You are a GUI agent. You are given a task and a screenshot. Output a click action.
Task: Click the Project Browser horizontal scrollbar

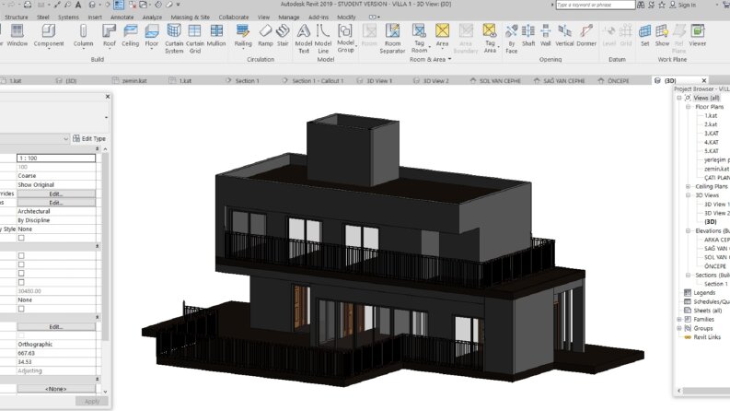pos(706,391)
